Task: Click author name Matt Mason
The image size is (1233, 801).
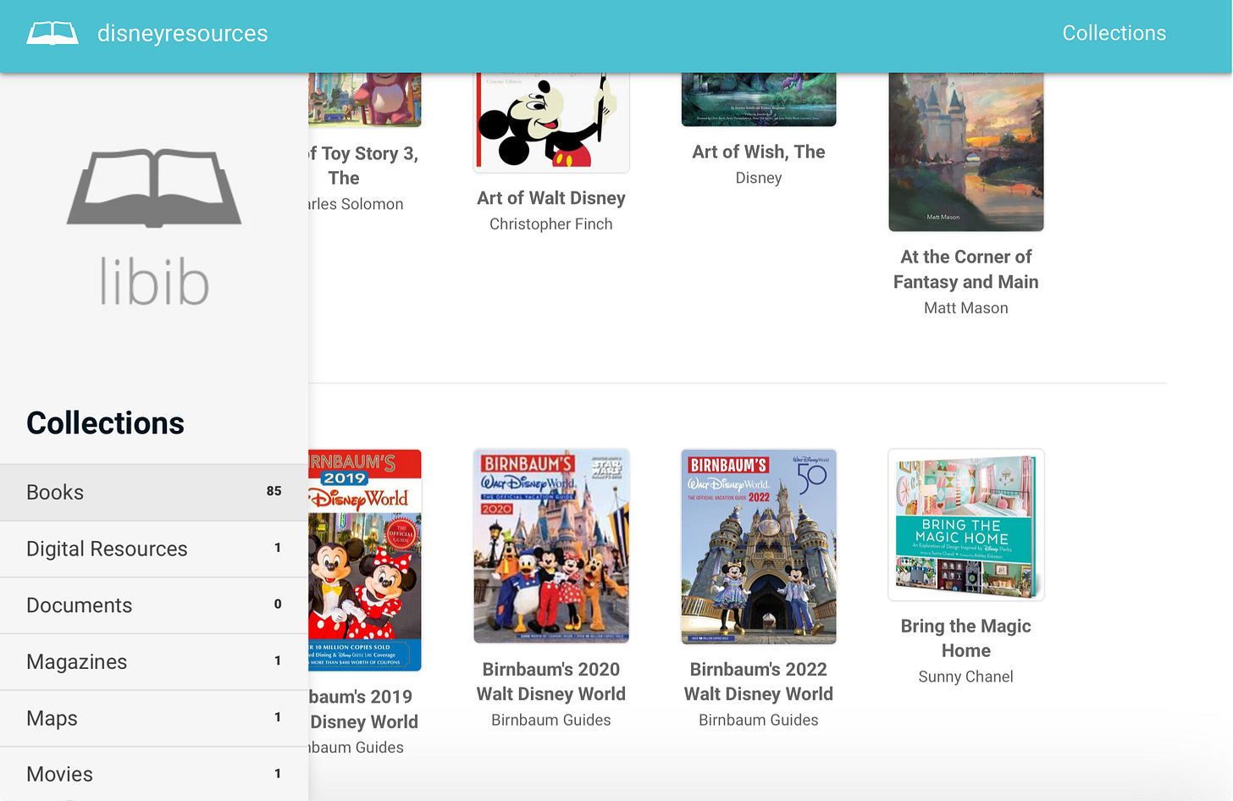Action: pos(966,308)
